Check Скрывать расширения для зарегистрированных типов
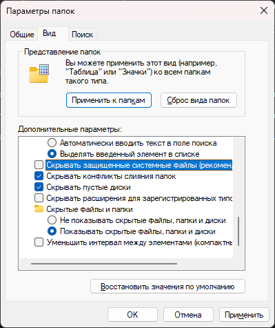The height and width of the screenshot is (328, 275). [39, 198]
